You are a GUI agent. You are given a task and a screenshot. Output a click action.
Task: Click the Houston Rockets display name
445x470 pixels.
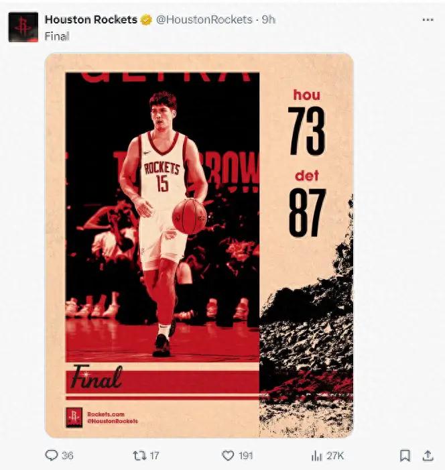click(x=90, y=20)
